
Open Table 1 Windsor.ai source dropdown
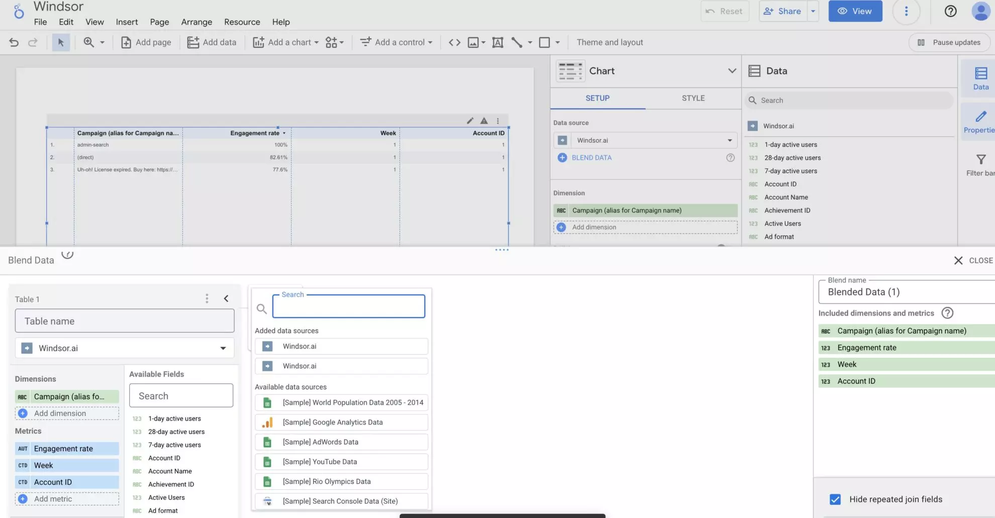125,348
